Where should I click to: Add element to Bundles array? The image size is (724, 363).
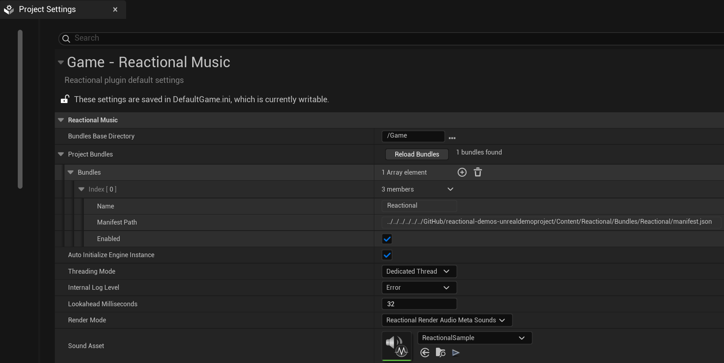(x=462, y=172)
